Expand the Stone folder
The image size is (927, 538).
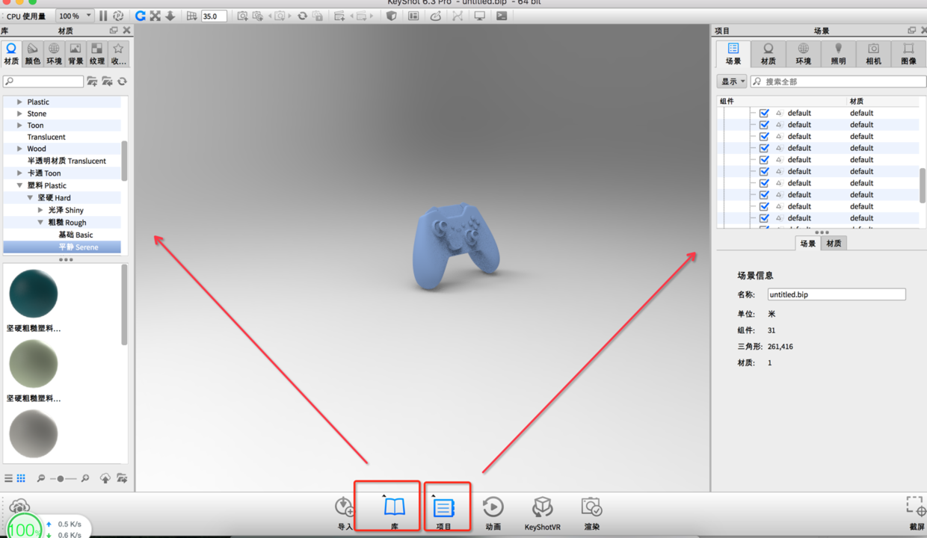(19, 114)
